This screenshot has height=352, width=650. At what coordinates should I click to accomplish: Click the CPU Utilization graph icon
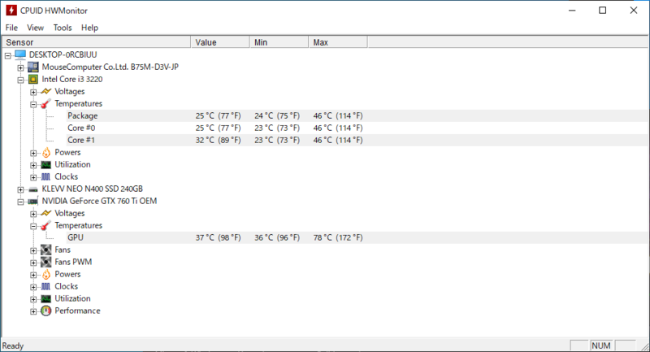point(46,164)
